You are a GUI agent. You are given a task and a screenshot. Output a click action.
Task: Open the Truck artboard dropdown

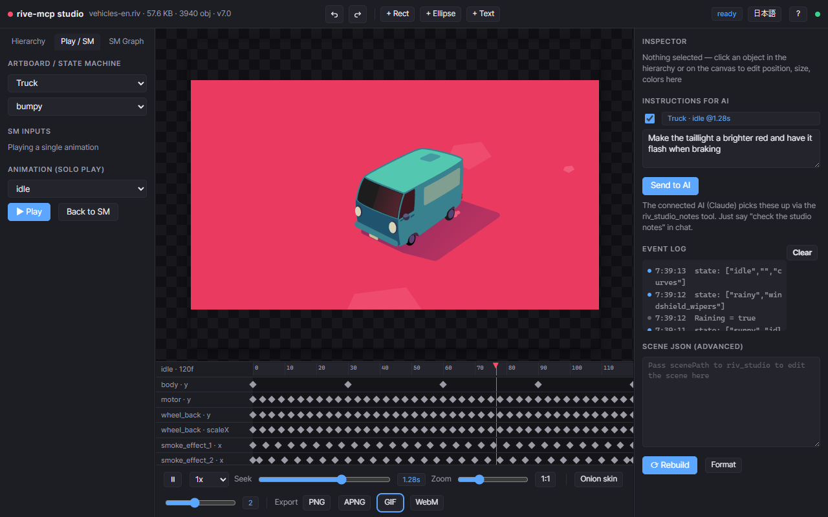click(77, 83)
